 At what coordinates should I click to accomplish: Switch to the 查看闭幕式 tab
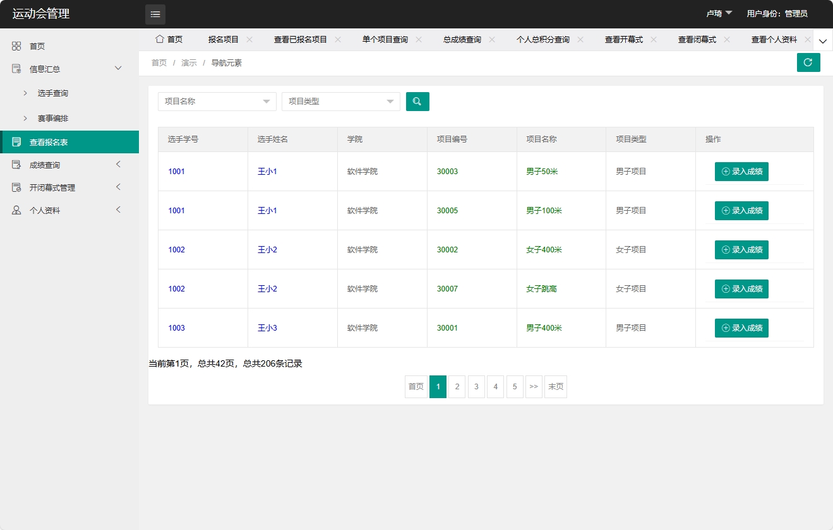697,38
